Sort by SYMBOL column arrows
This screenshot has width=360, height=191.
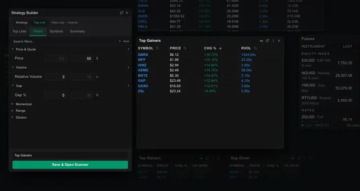(x=157, y=48)
